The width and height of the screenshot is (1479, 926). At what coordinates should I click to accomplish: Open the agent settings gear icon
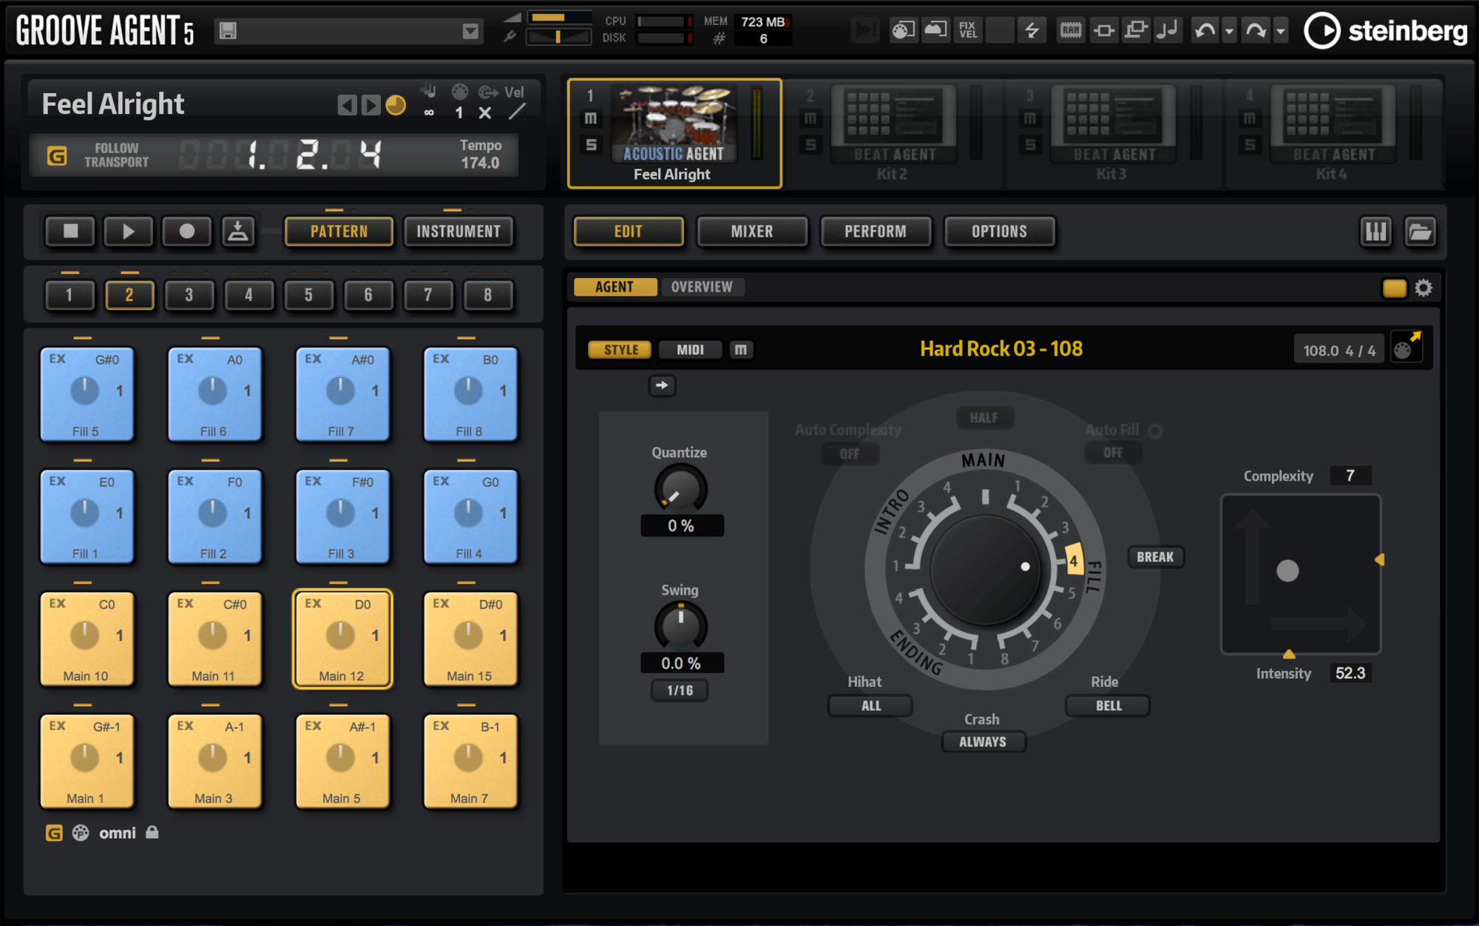point(1424,288)
